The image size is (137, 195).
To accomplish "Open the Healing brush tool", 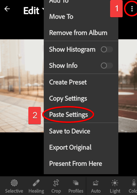I will tap(36, 186).
